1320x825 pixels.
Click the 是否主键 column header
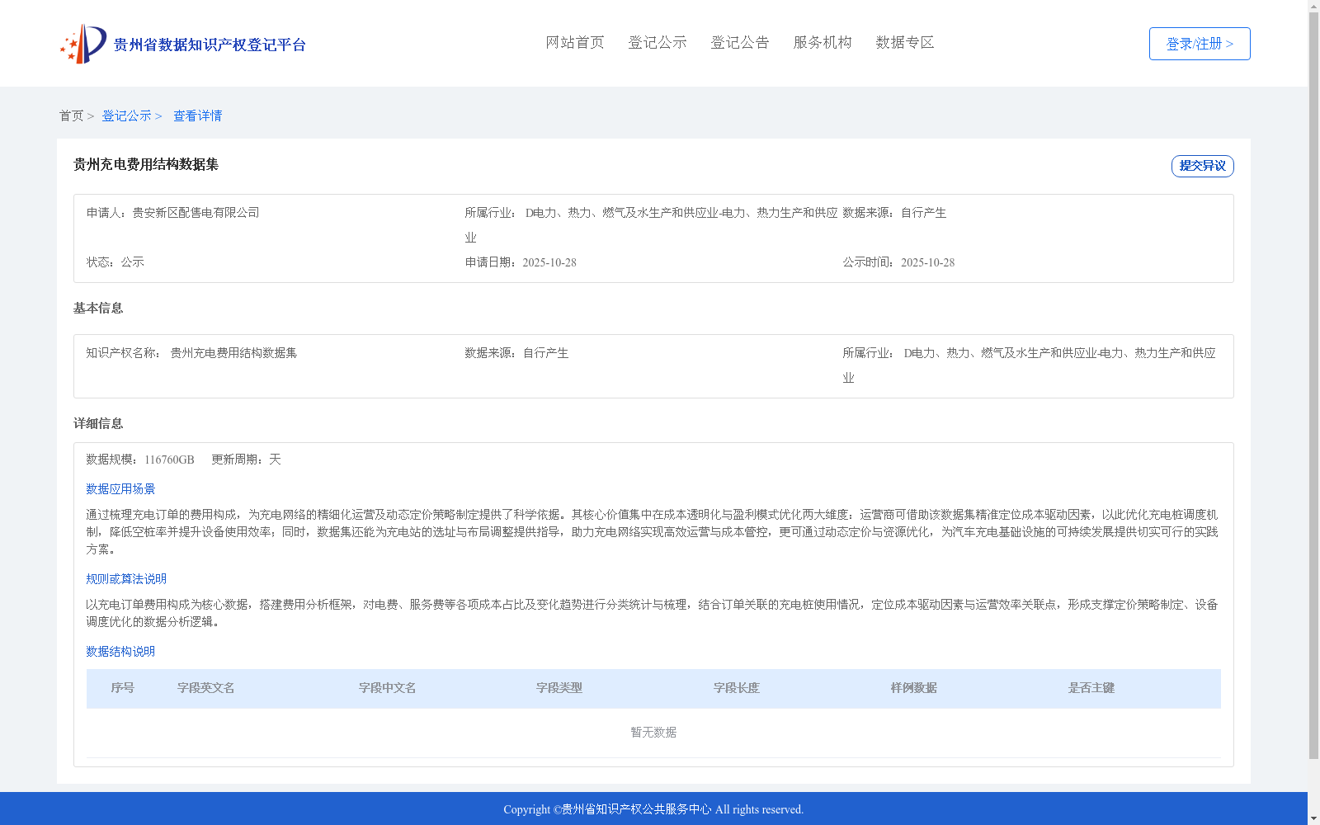[x=1091, y=688]
